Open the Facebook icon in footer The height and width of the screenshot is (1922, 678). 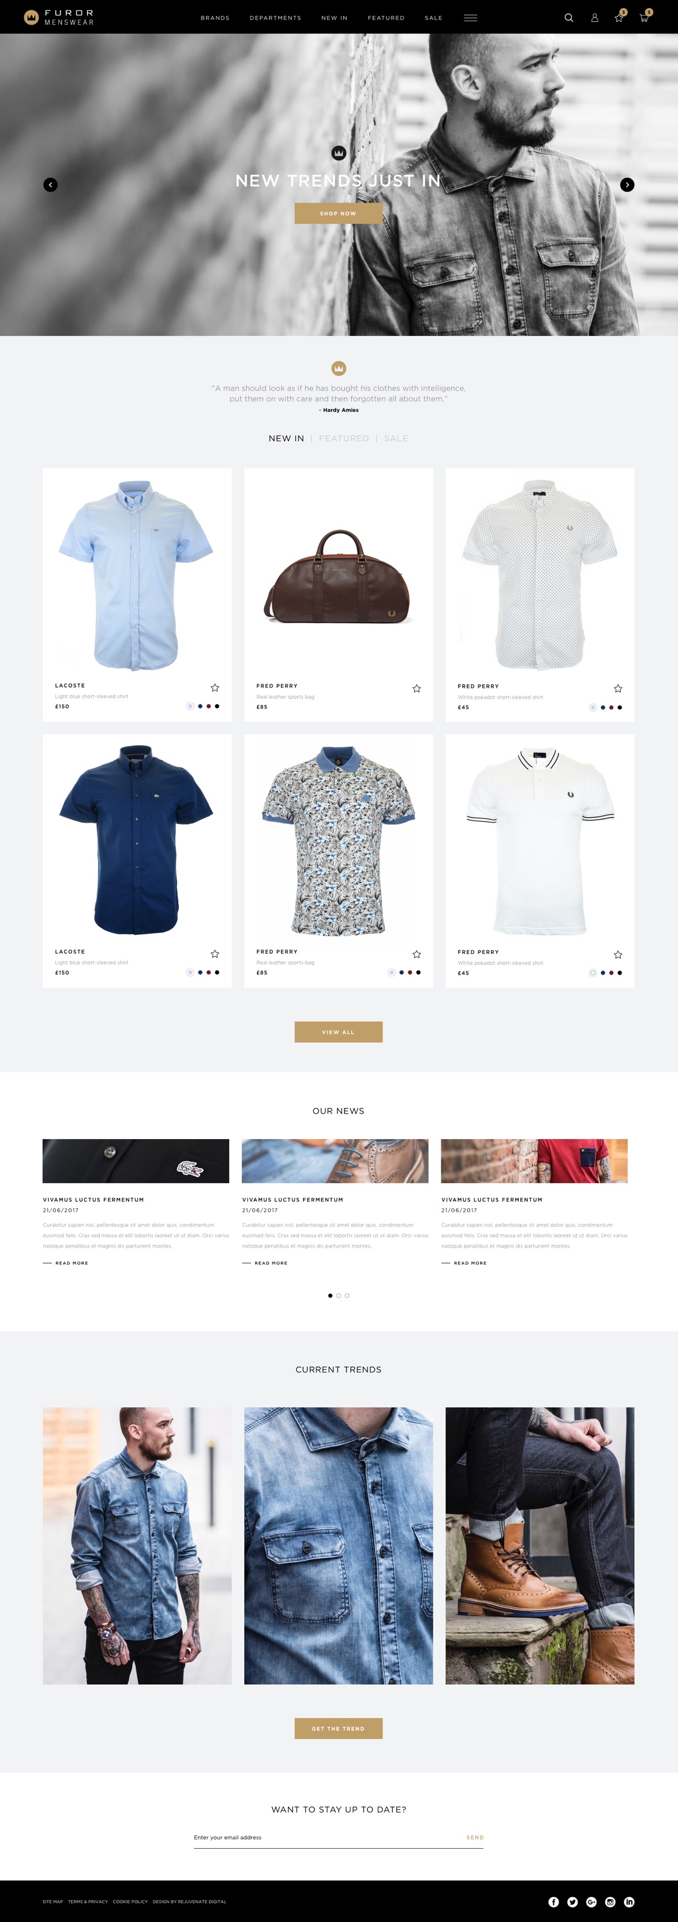click(553, 1902)
